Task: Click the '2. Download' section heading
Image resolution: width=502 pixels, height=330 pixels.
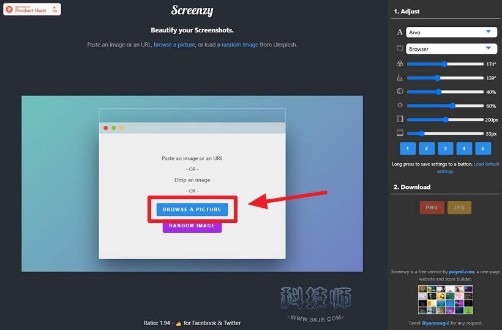Action: coord(412,187)
